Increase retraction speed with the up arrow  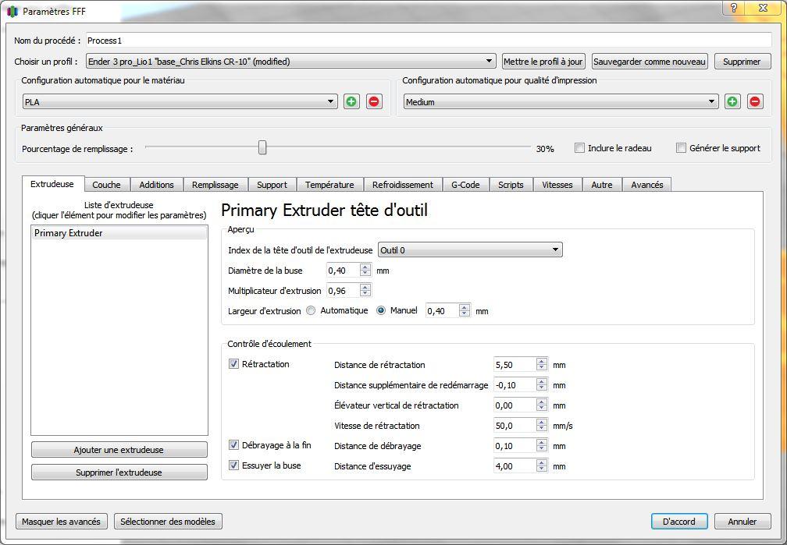pyautogui.click(x=542, y=422)
